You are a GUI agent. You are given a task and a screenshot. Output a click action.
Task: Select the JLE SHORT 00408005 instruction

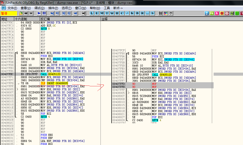tap(54, 83)
